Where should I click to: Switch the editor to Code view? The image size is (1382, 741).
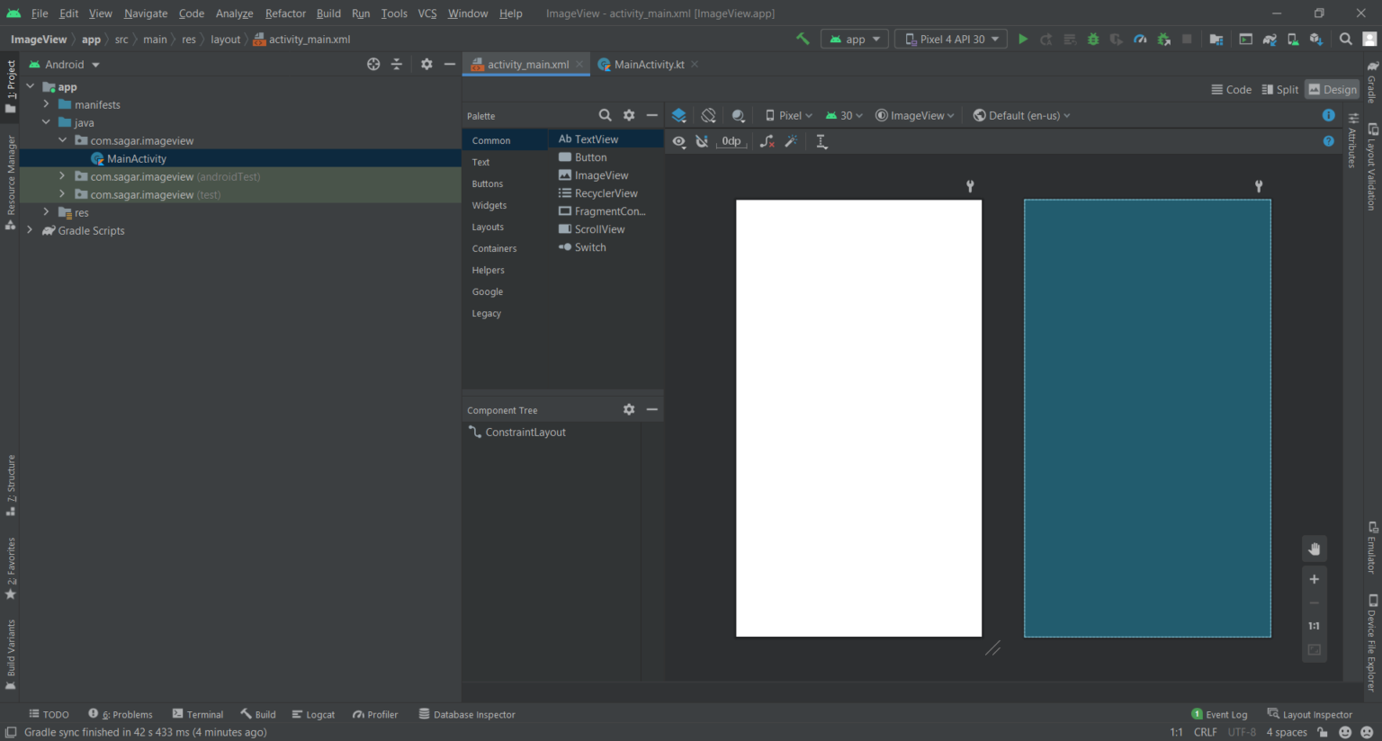click(x=1231, y=89)
